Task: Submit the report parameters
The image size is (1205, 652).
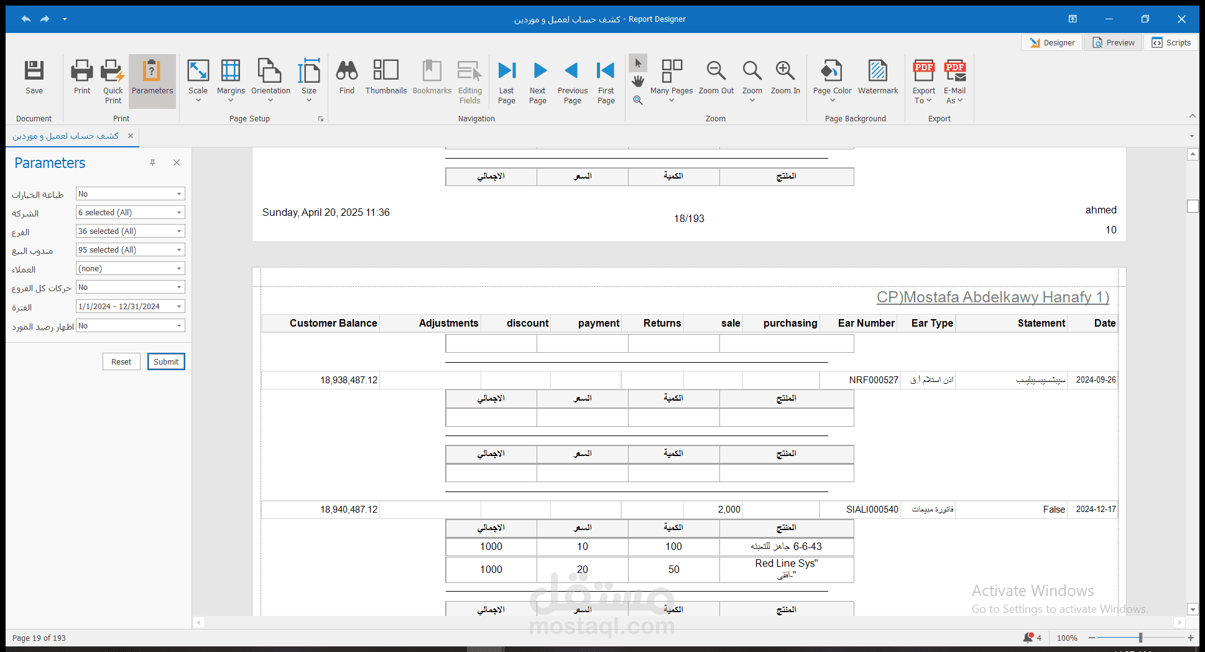Action: click(166, 361)
